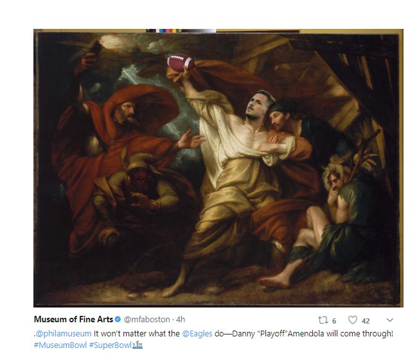Click the blue verified badge

tap(118, 319)
